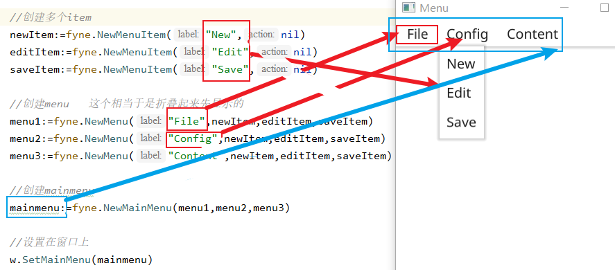615x270 pixels.
Task: Click label hint in newItem line
Action: click(x=189, y=35)
